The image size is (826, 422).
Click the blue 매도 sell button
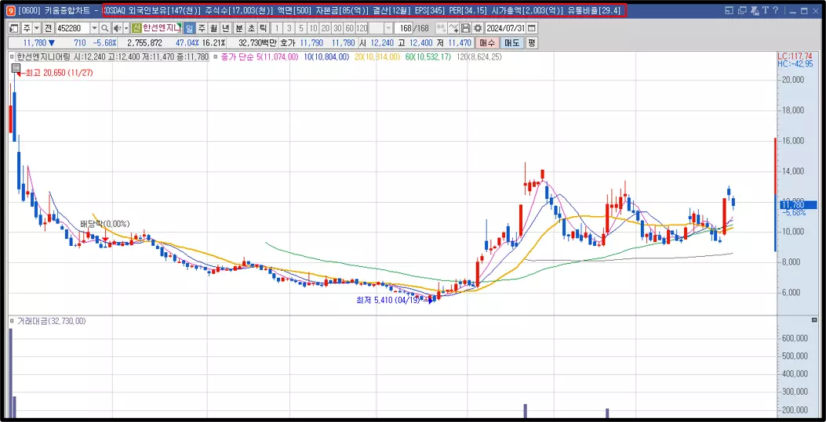coord(511,43)
